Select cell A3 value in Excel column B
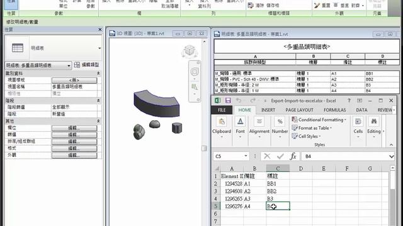Screen dimensions: 403x226 254,198
